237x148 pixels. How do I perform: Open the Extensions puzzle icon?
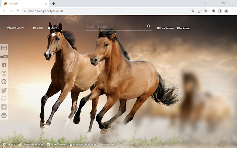click(214, 11)
